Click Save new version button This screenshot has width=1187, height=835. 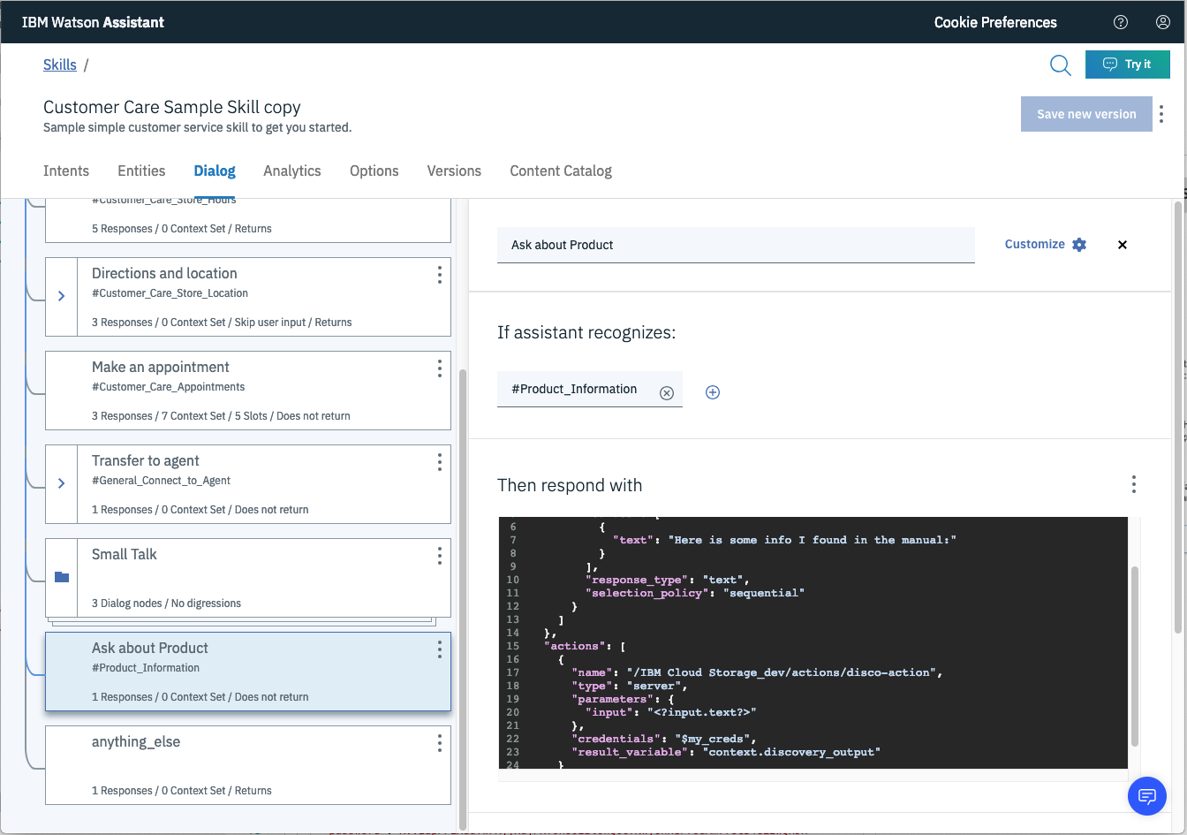[x=1086, y=114]
